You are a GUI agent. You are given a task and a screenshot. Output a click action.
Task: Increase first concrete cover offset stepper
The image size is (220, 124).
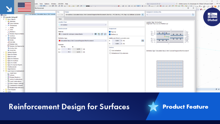coord(120,40)
